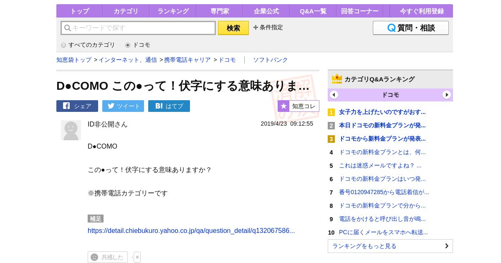Image resolution: width=501 pixels, height=263 pixels.
Task: Tweet the question via ツイート button
Action: (x=123, y=106)
